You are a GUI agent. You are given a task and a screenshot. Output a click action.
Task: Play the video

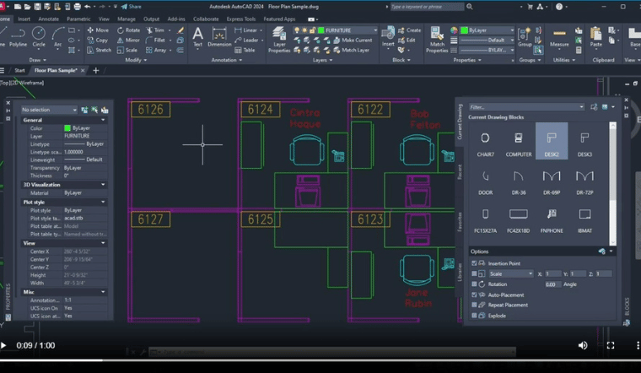point(3,346)
